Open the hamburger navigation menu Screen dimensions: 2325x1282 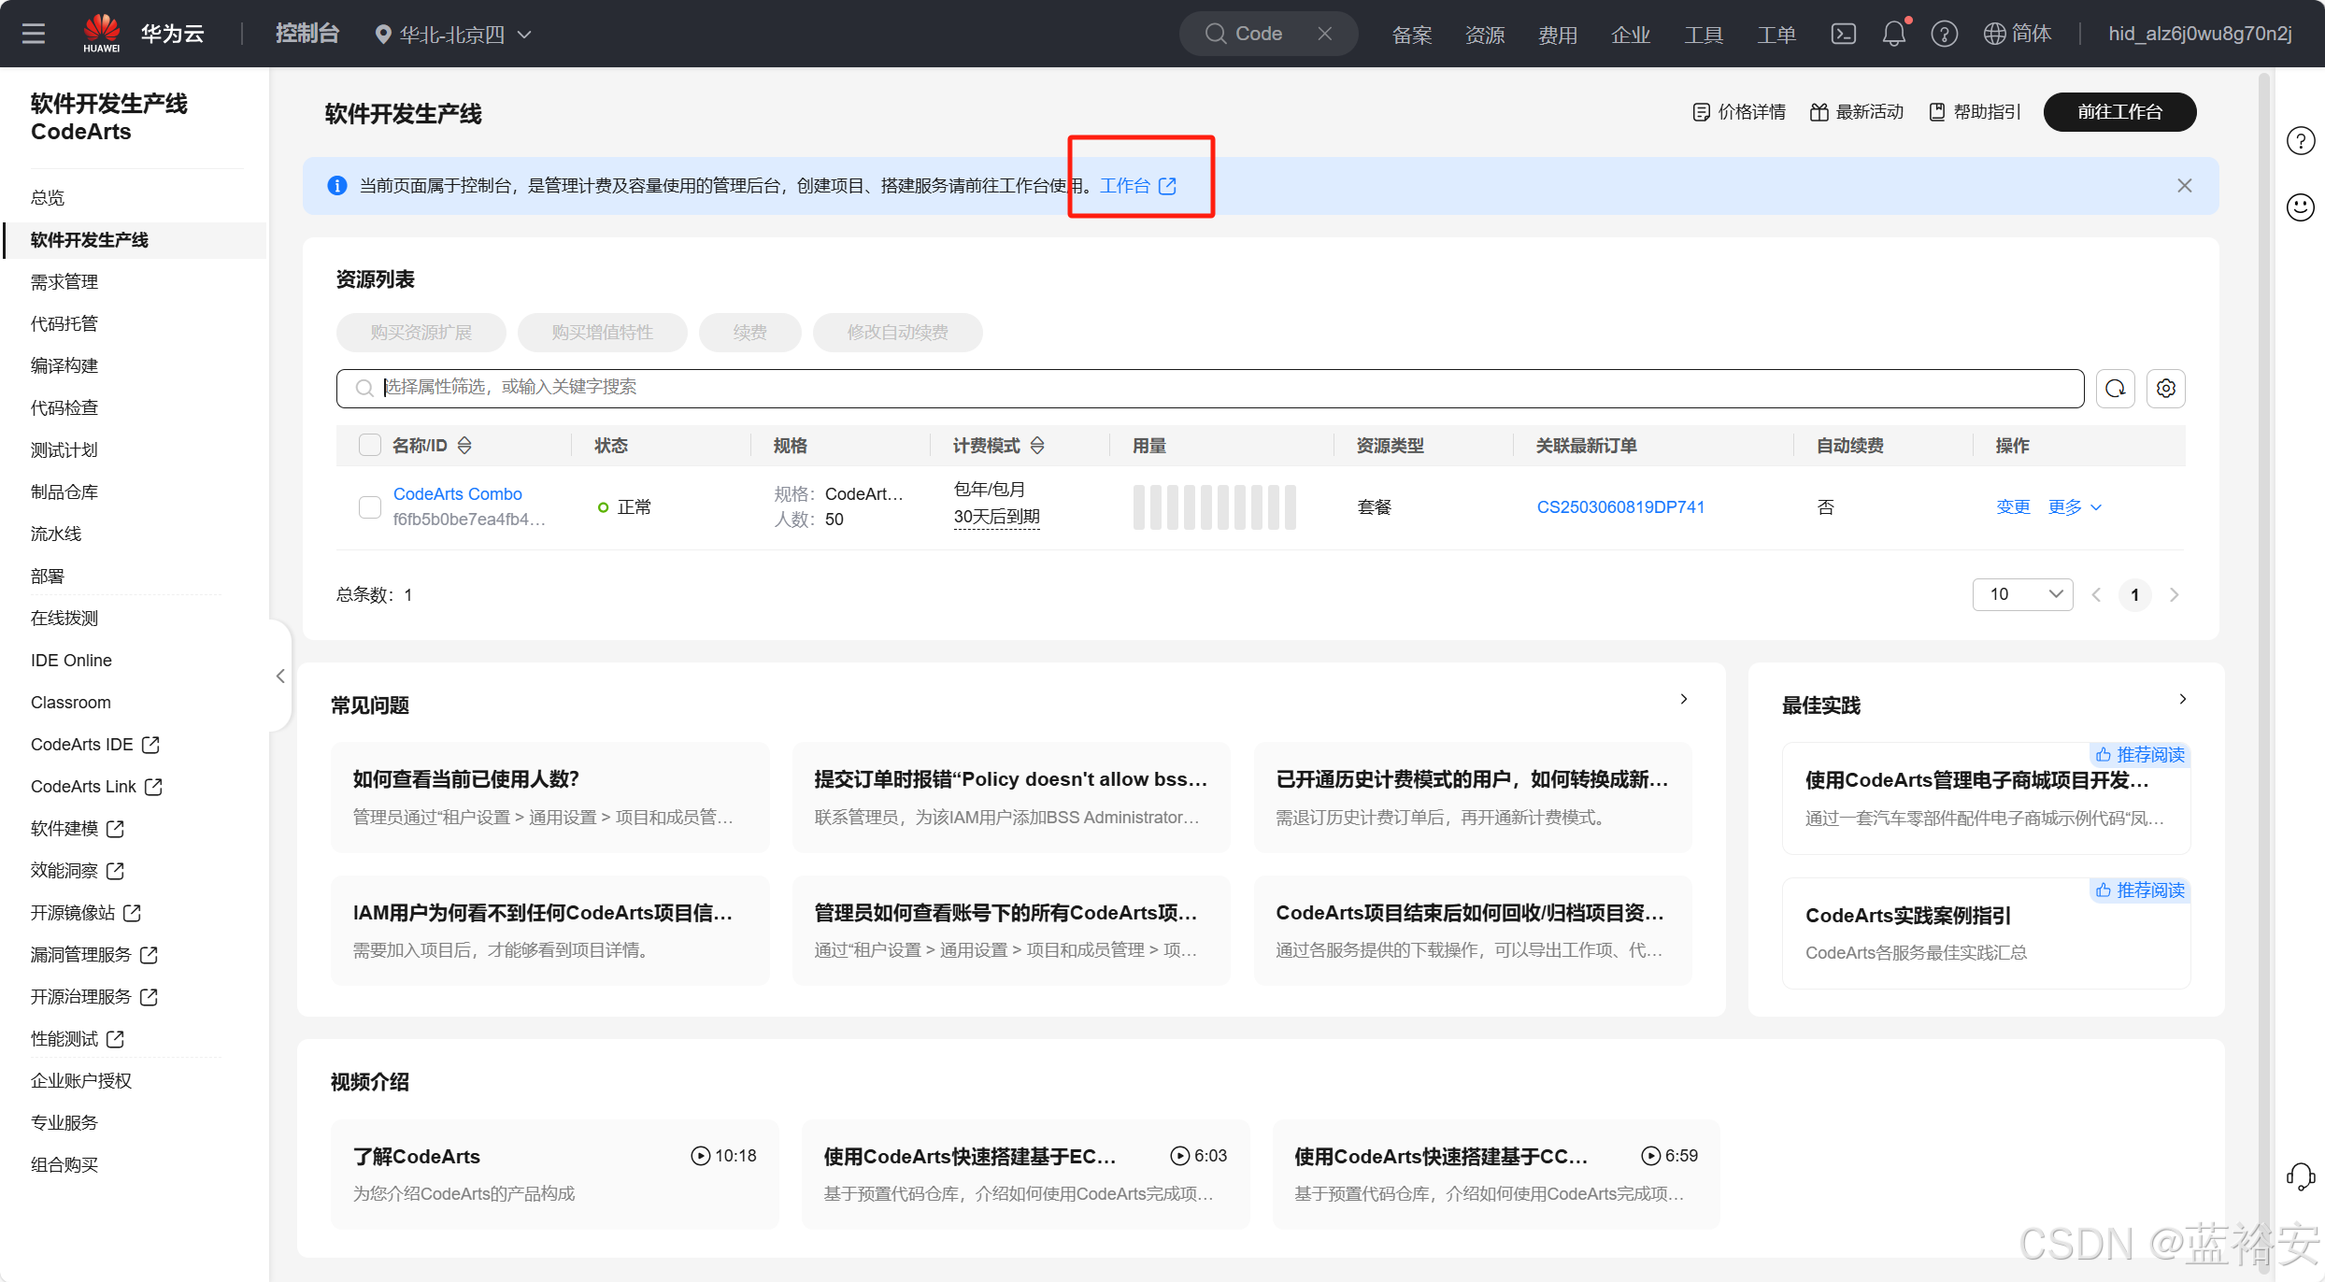[x=34, y=34]
